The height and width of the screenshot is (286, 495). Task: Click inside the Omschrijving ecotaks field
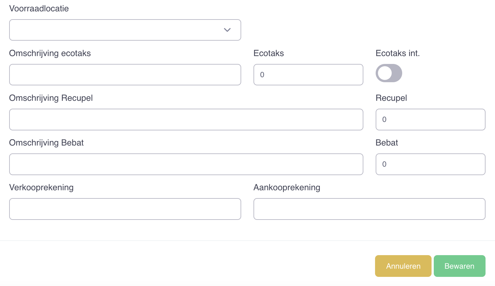(x=125, y=75)
